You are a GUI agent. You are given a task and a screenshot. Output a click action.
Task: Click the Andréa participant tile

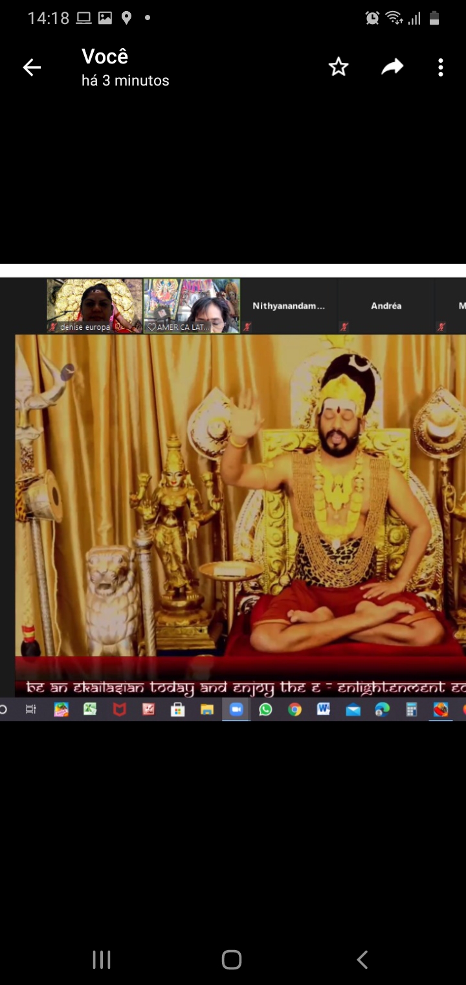click(386, 306)
